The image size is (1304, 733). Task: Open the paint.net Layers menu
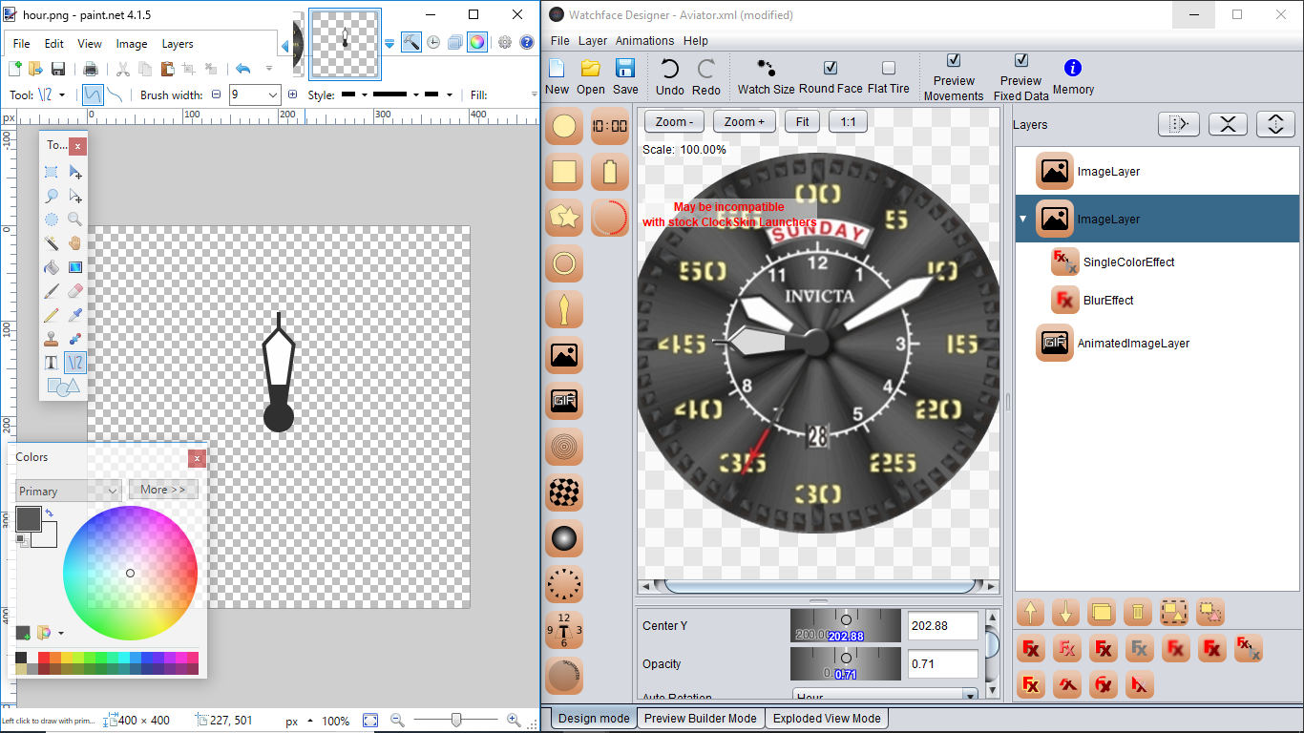point(178,44)
